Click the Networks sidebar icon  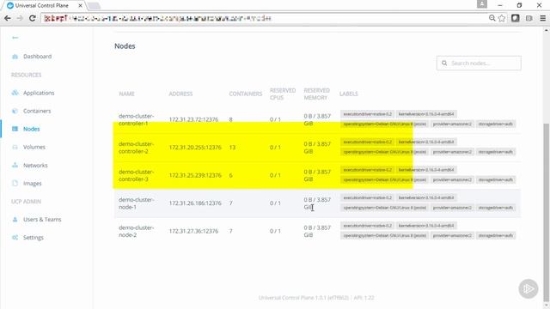[x=15, y=165]
